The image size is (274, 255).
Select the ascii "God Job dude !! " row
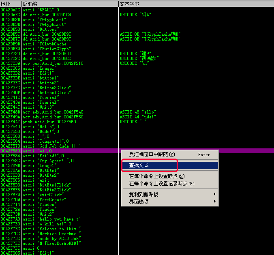click(x=137, y=146)
